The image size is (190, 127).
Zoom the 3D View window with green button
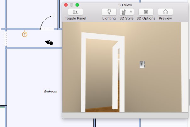[77, 5]
